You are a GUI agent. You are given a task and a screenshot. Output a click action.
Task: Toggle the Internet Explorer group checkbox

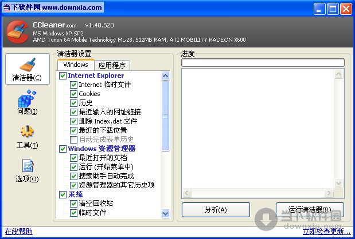[63, 75]
